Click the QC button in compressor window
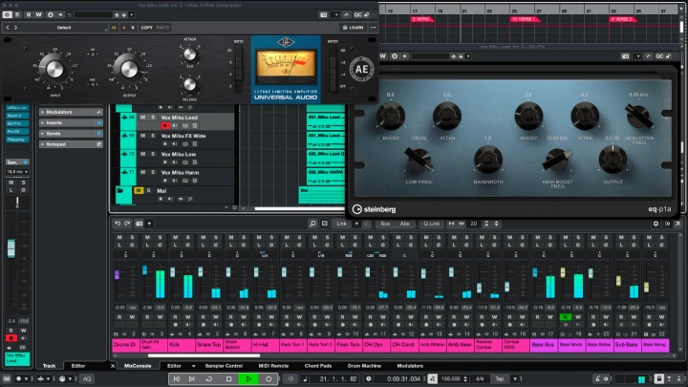Image resolution: width=688 pixels, height=387 pixels. 358,14
